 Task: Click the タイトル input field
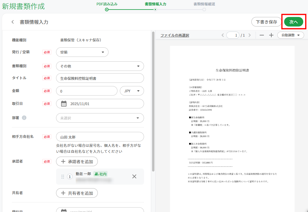100,78
